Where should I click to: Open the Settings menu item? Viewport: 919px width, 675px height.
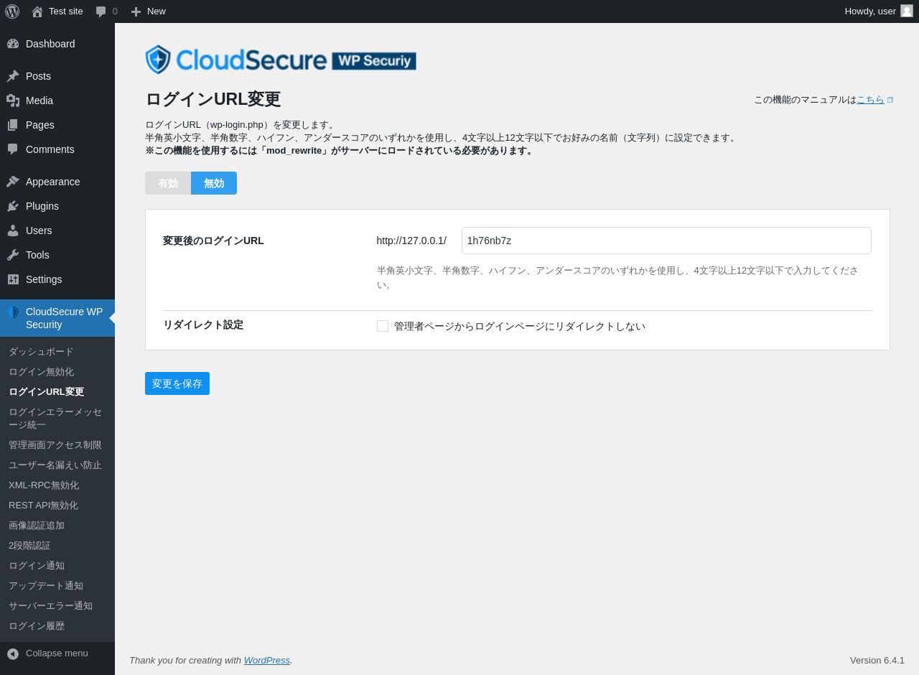coord(57,279)
